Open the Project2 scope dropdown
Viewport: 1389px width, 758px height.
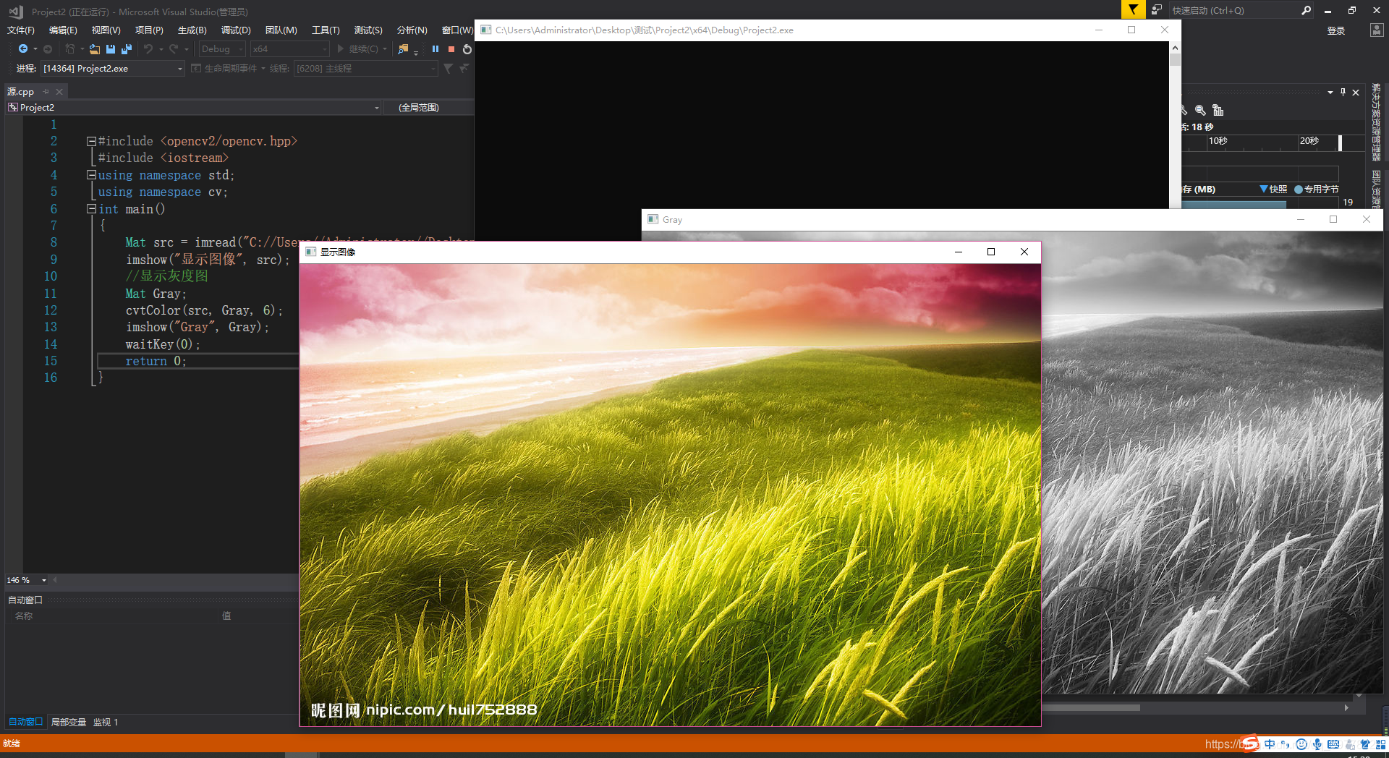pos(193,107)
